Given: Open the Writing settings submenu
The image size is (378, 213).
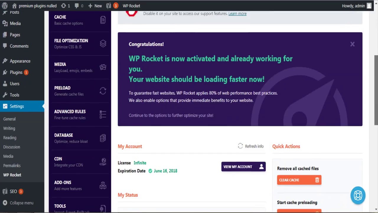Looking at the screenshot, I should tap(9, 128).
